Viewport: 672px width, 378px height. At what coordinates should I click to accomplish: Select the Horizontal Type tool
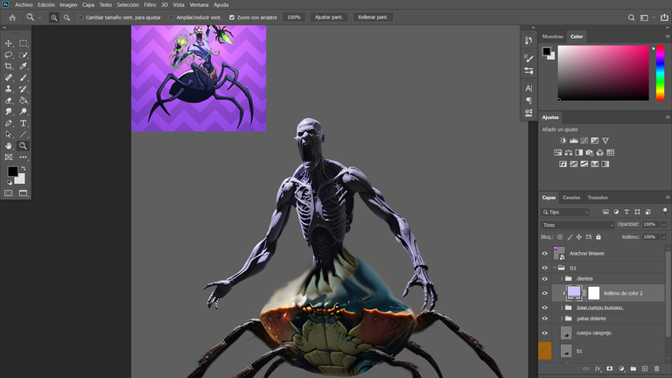[x=23, y=123]
